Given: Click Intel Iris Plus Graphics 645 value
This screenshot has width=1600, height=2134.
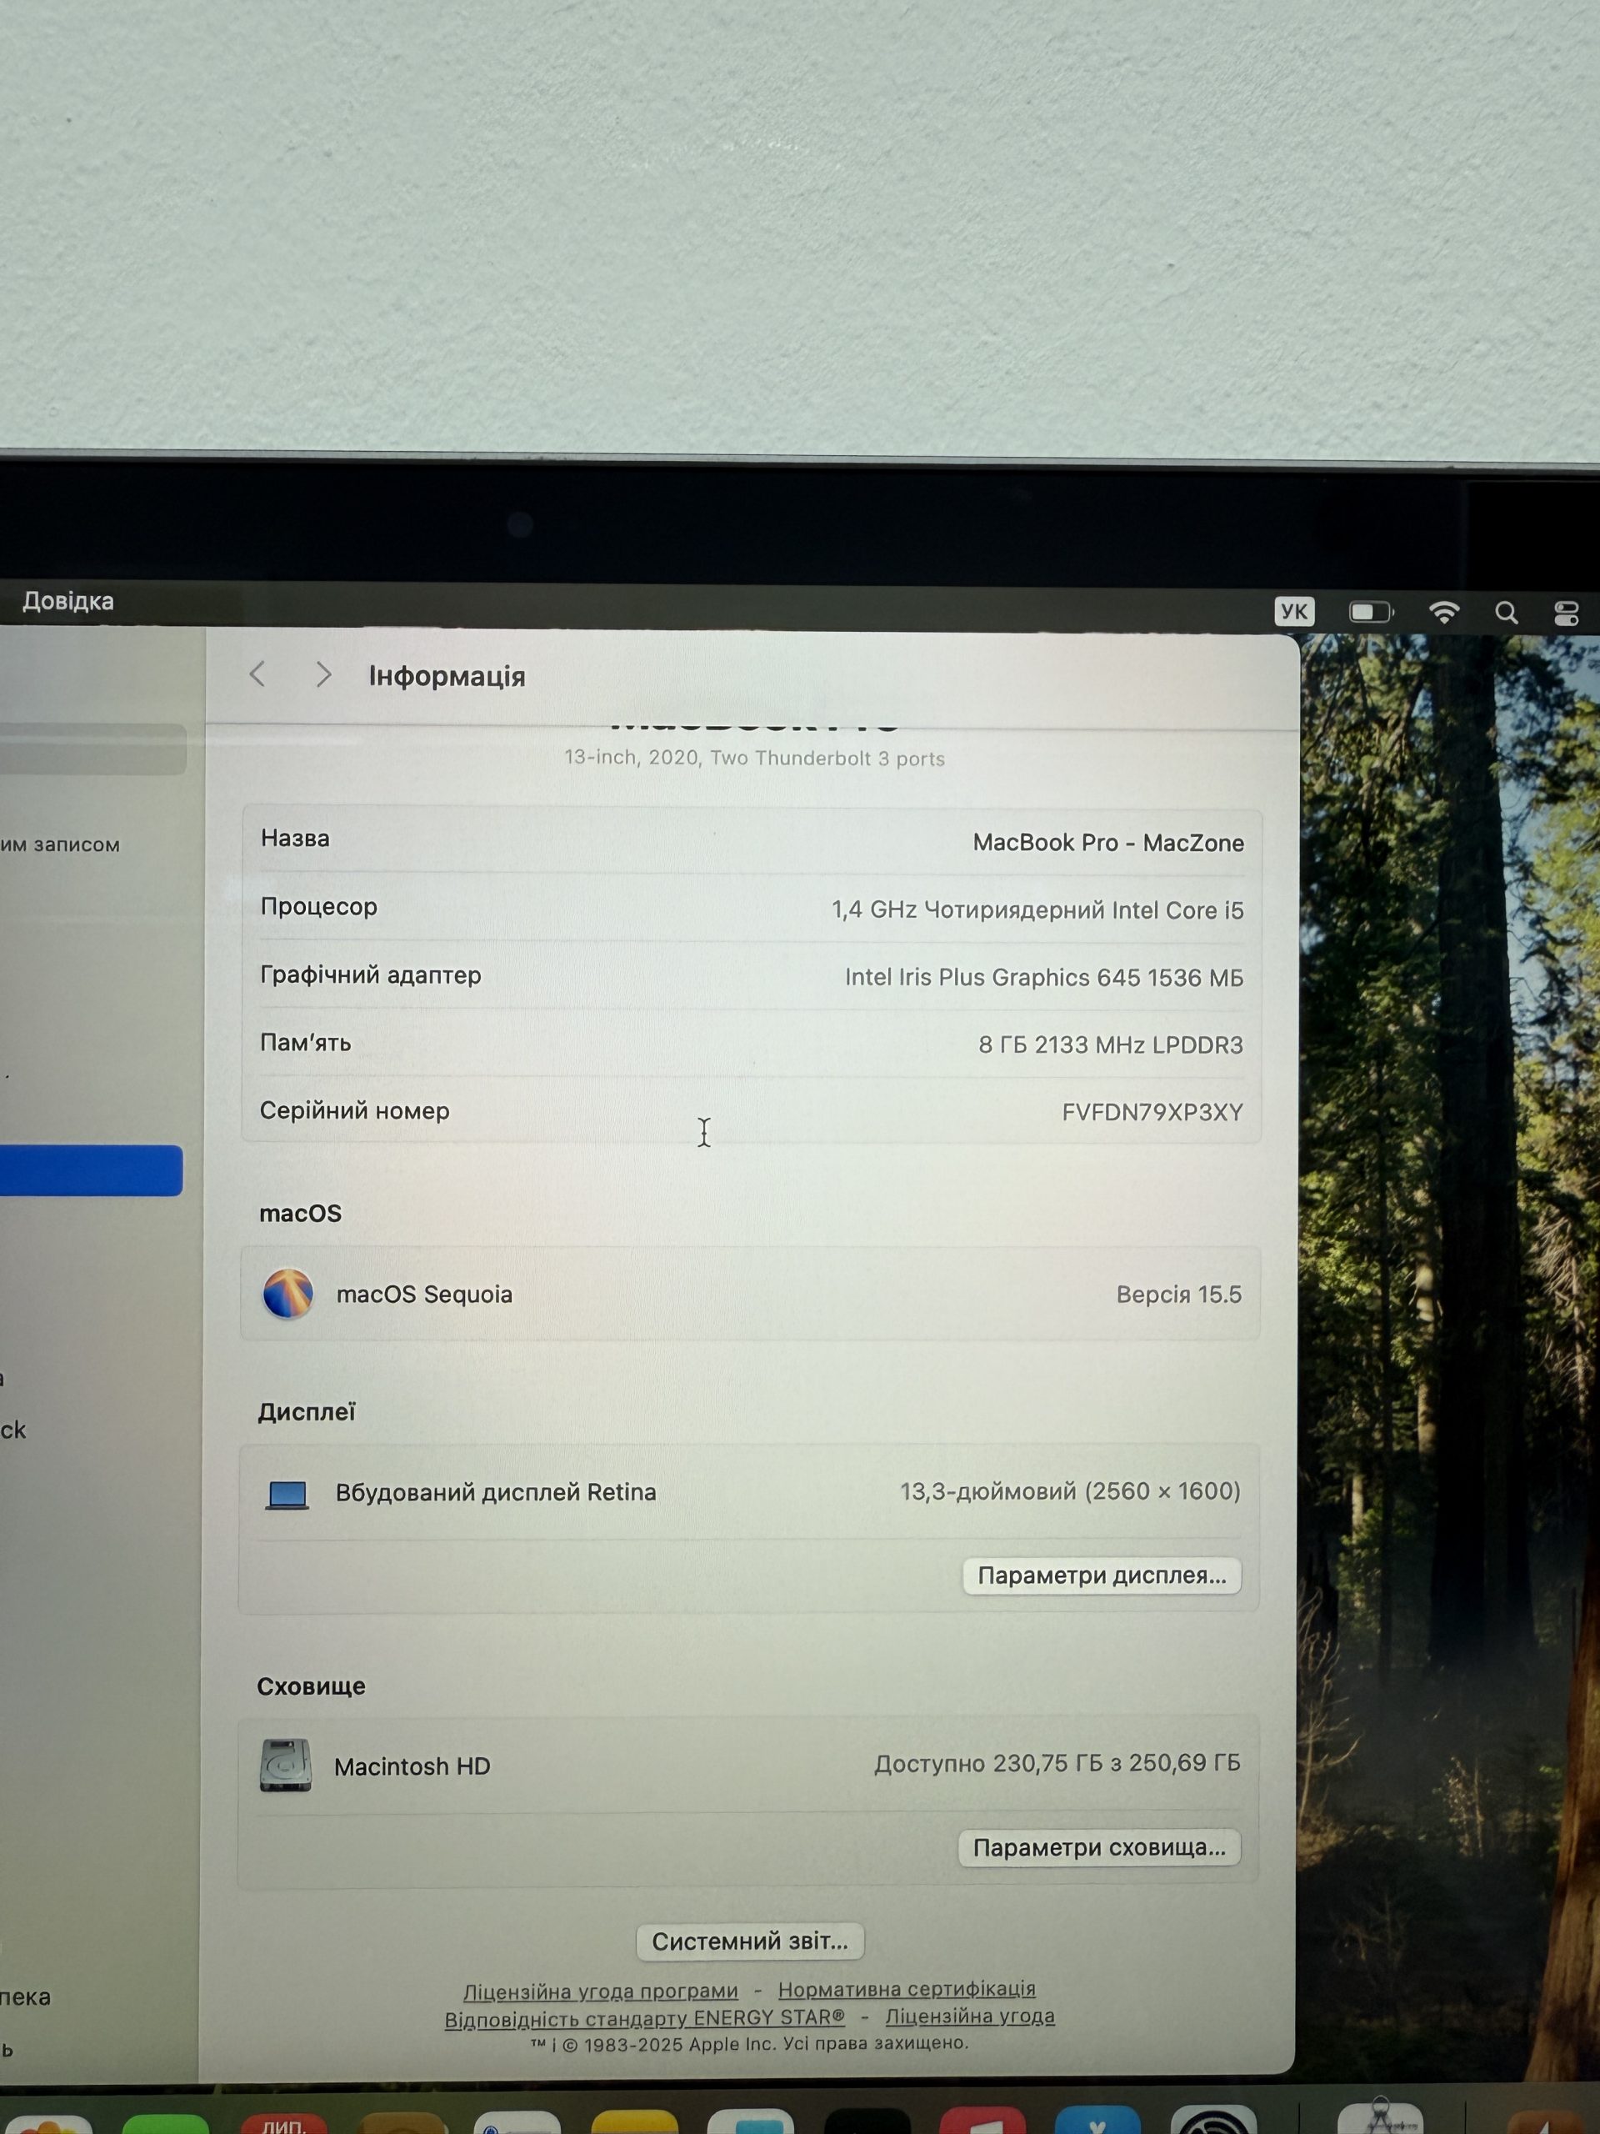Looking at the screenshot, I should [1044, 977].
